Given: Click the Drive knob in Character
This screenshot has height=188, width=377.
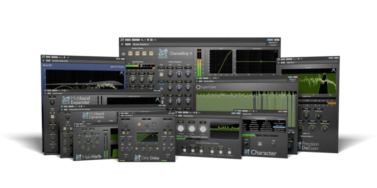Looking at the screenshot, I should pyautogui.click(x=246, y=143).
